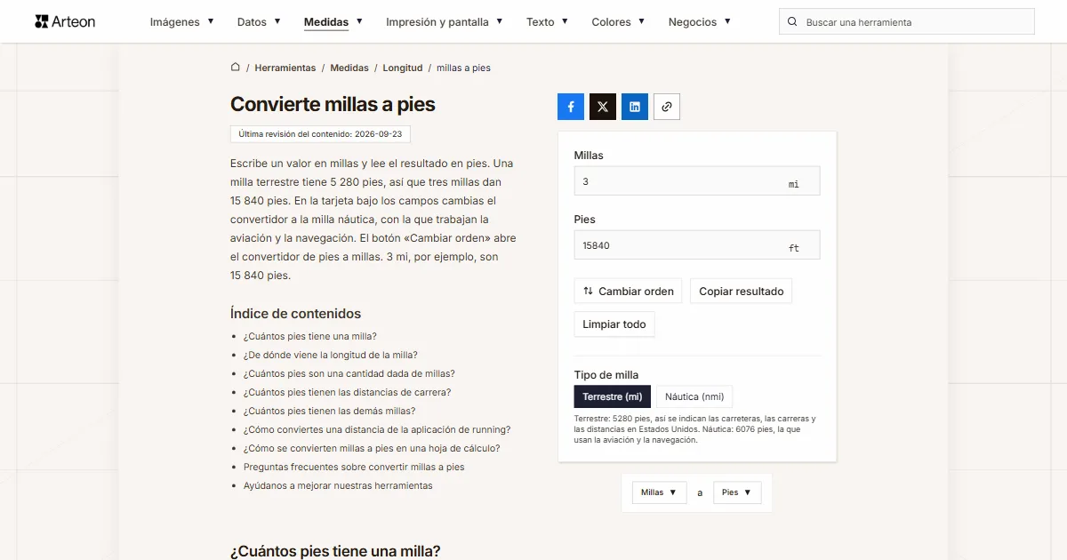This screenshot has width=1067, height=560.
Task: Jump to hoja de cálculo section
Action: (x=372, y=448)
